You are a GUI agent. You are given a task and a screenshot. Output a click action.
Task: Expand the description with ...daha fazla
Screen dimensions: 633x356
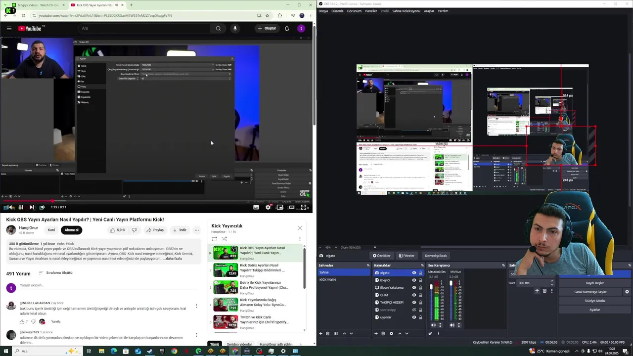(x=173, y=259)
